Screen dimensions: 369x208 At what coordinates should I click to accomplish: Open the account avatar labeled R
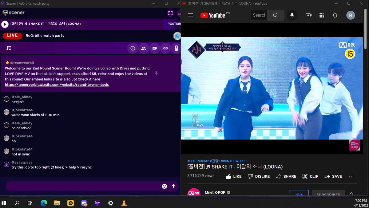coord(351,15)
